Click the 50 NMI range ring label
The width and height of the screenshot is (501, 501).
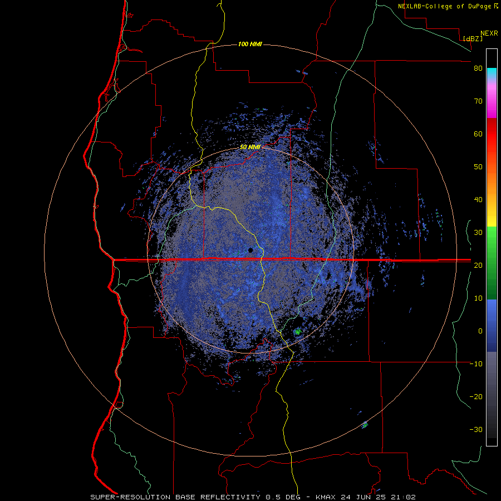tap(250, 148)
